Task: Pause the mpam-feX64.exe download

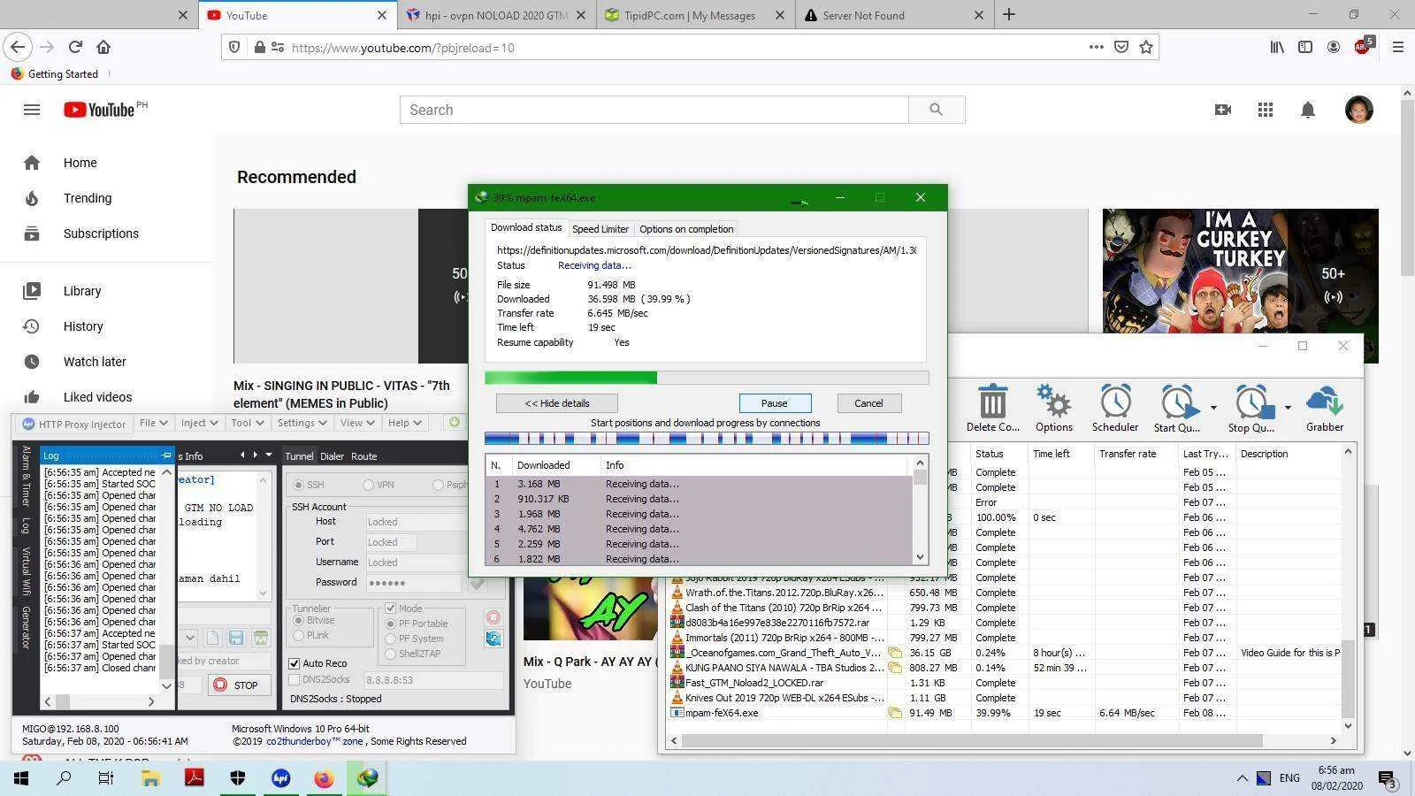Action: coord(774,403)
